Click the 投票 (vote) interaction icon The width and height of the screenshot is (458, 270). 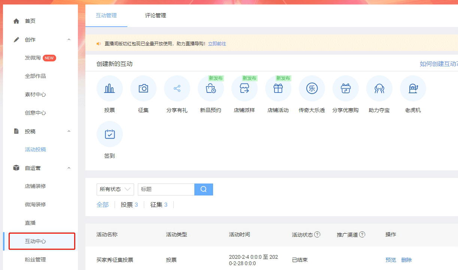coord(109,89)
